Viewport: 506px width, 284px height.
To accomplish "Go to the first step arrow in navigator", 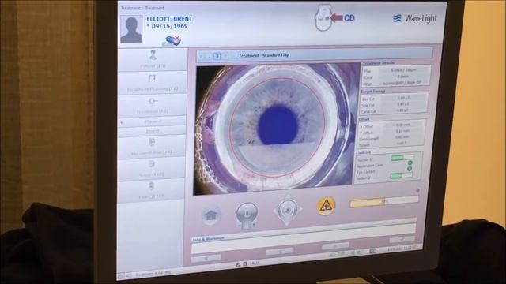I will [x=202, y=56].
